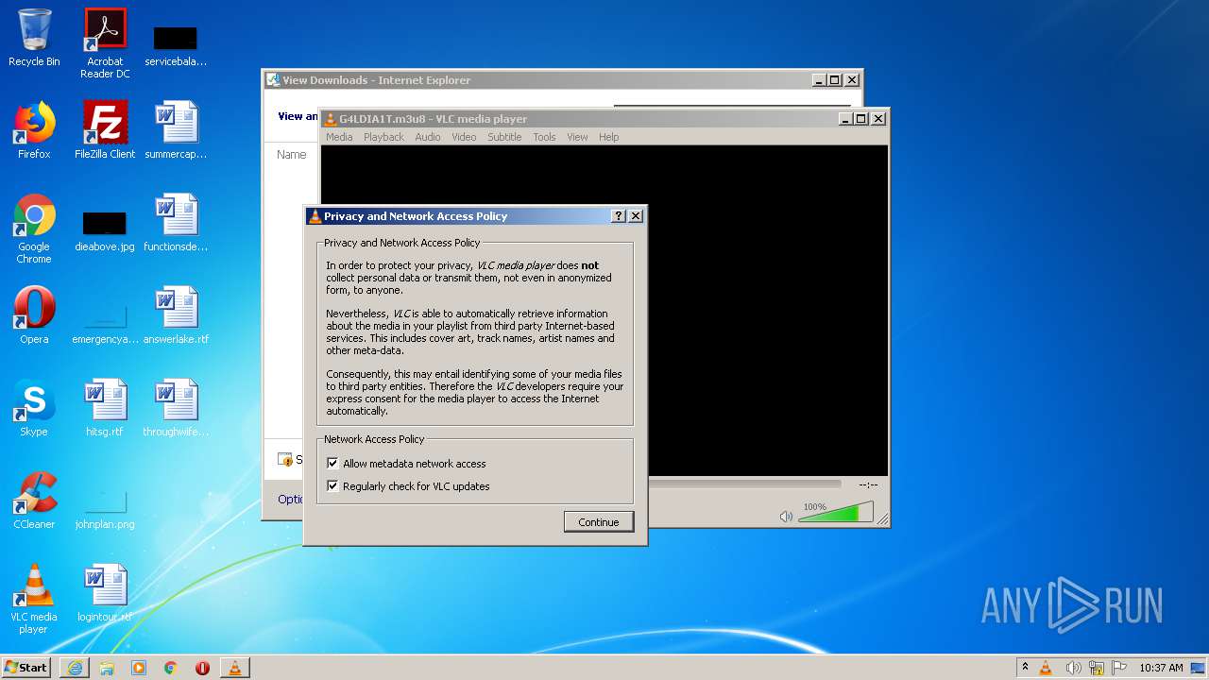Screen dimensions: 1209x680
Task: Uncheck Regularly check for VLC updates
Action: (x=332, y=485)
